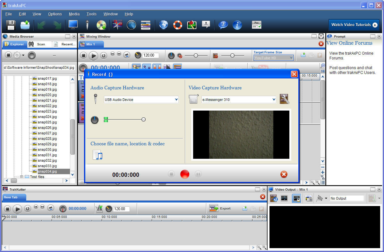
Task: Click Watch Video Tutorials button
Action: pyautogui.click(x=354, y=25)
